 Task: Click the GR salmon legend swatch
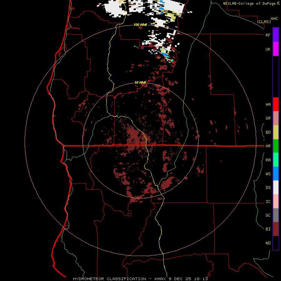pos(276,118)
